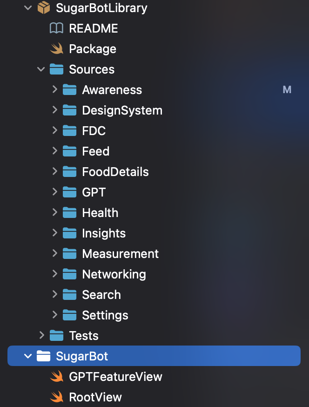309x407 pixels.
Task: Select the Sources folder label
Action: tap(92, 69)
